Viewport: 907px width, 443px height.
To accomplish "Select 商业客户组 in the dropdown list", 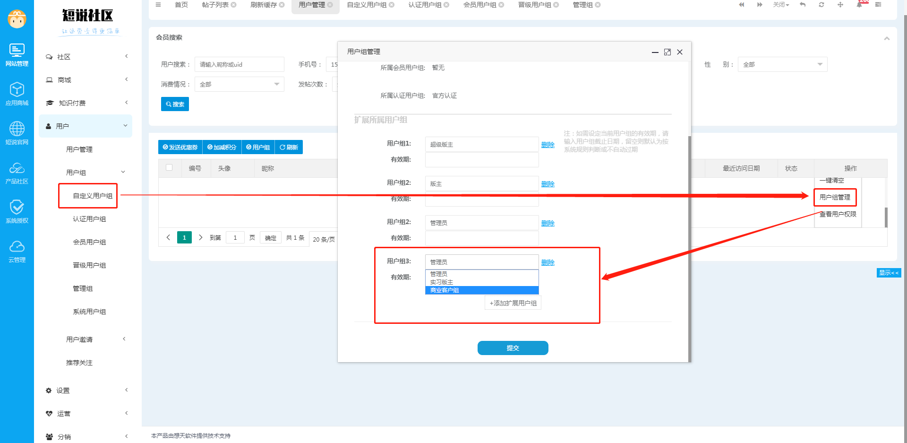I will (x=481, y=290).
